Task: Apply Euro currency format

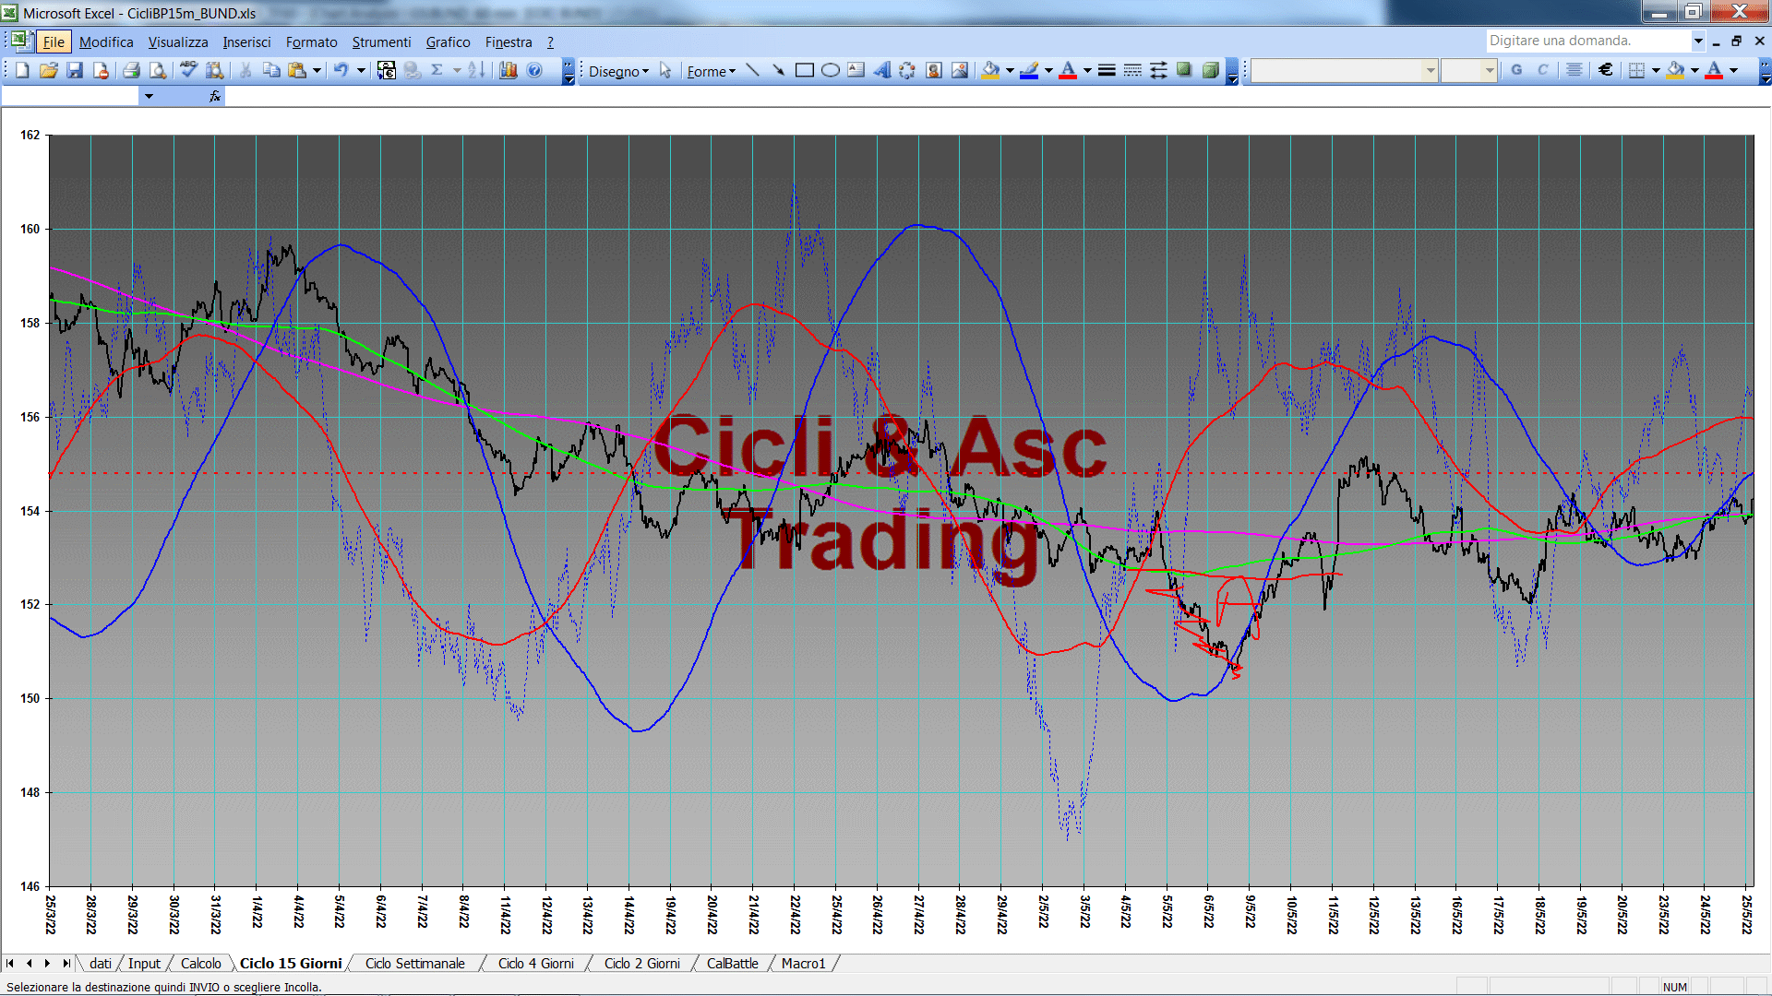Action: coord(1606,70)
